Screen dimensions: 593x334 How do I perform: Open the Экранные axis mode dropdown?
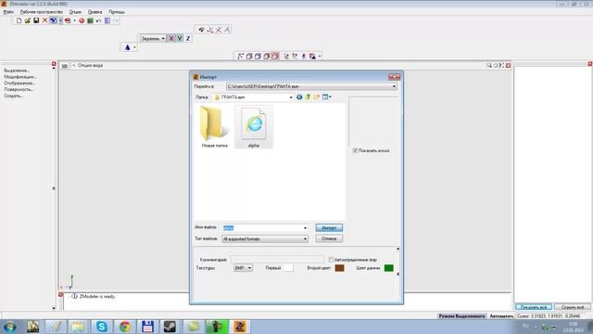click(x=153, y=38)
